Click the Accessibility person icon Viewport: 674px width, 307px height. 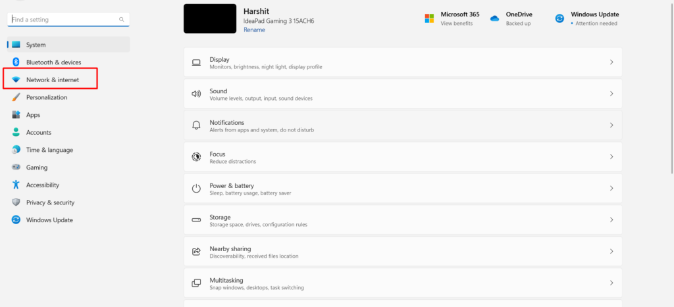[16, 185]
